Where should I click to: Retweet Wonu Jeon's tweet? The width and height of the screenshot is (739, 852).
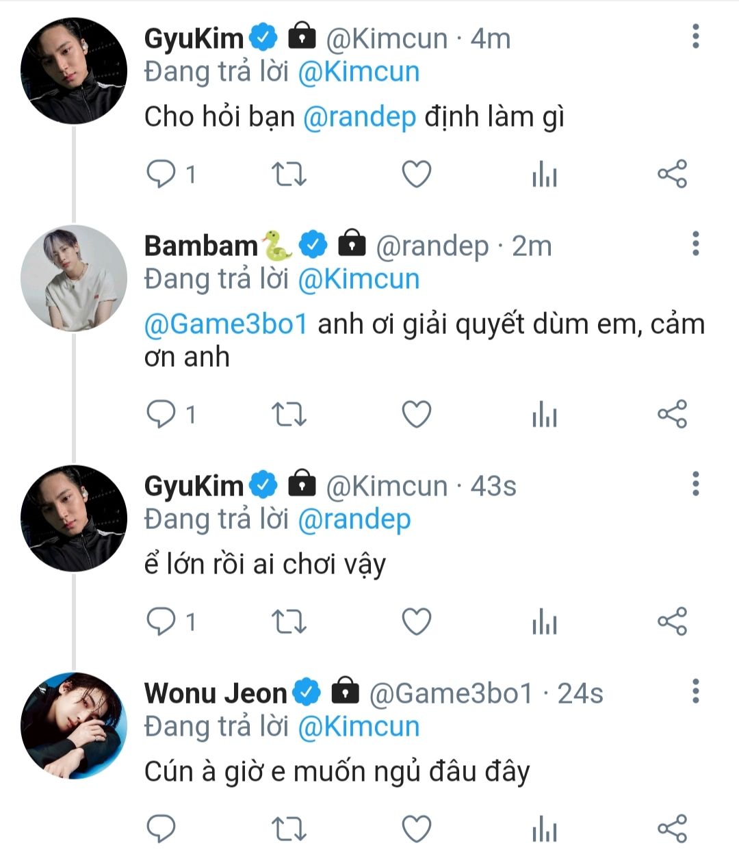tap(289, 829)
